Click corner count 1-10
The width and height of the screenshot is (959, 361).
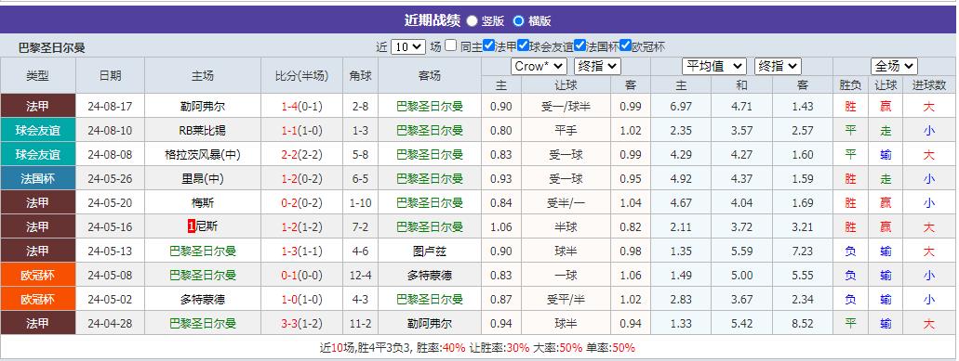tap(360, 203)
